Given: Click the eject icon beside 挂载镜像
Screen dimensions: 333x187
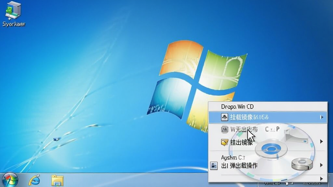Looking at the screenshot, I should pos(224,117).
